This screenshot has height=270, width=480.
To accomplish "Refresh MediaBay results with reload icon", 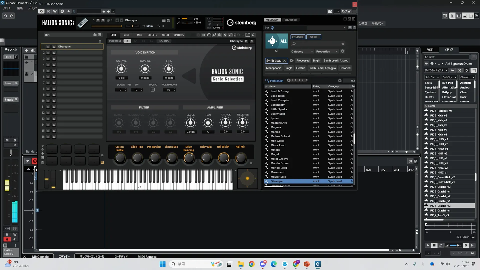I will click(x=272, y=28).
